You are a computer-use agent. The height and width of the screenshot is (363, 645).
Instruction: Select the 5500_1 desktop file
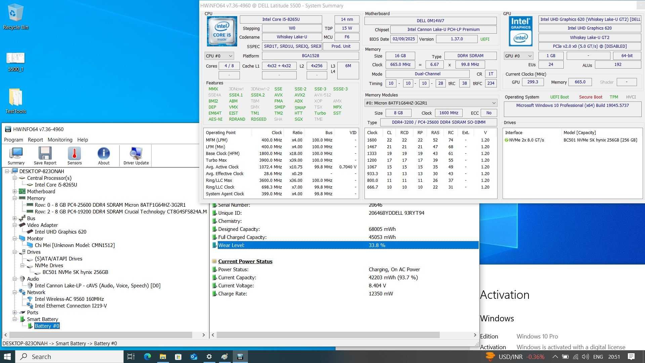pos(15,62)
